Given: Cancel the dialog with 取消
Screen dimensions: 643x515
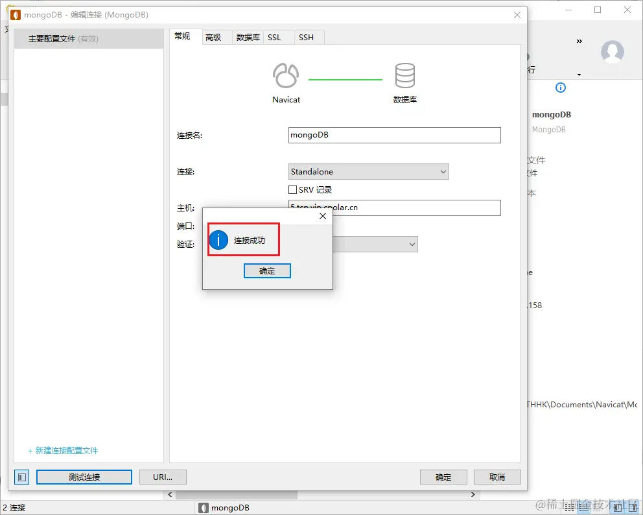Looking at the screenshot, I should pyautogui.click(x=497, y=477).
